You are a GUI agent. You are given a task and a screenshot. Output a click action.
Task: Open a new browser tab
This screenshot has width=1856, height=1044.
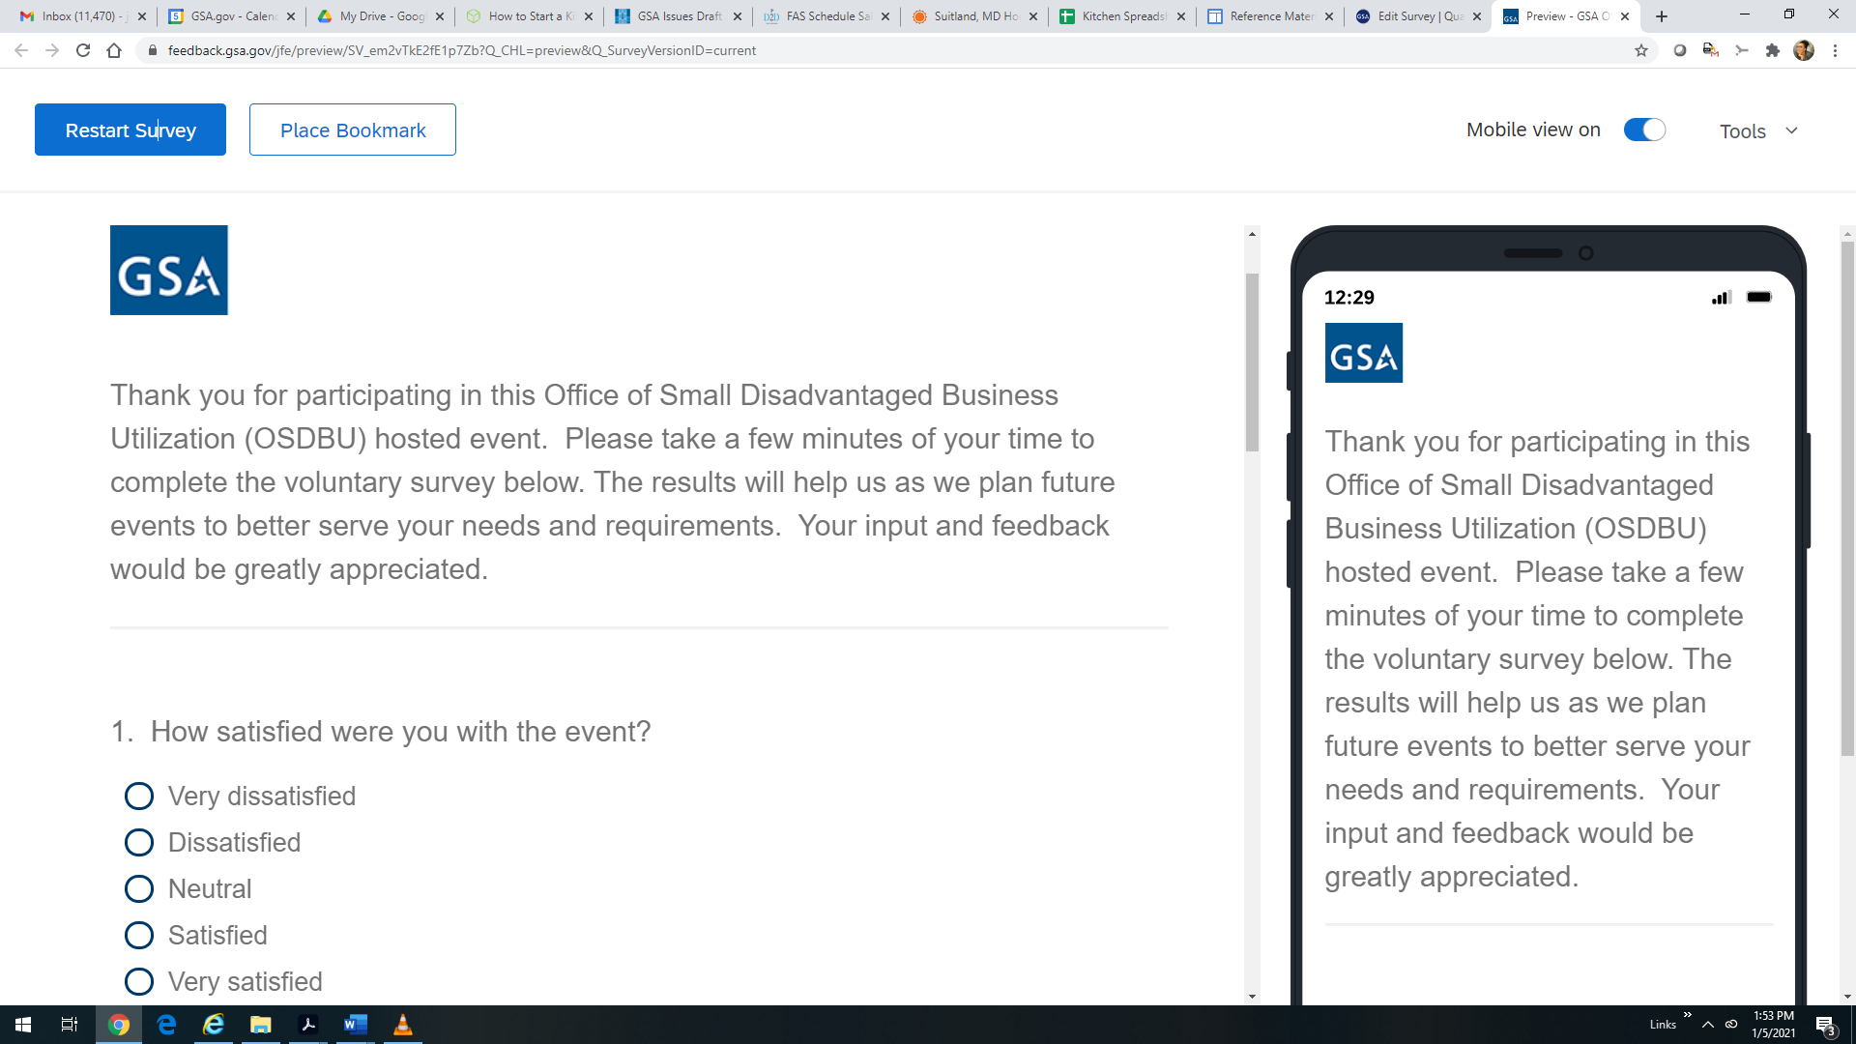1662,16
